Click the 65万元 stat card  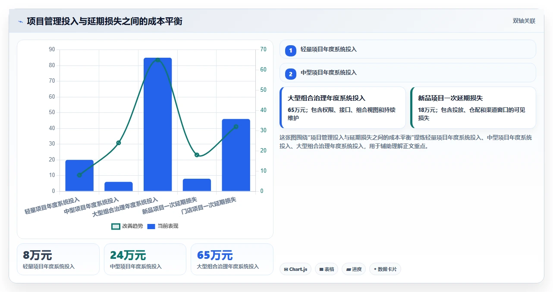click(x=232, y=259)
